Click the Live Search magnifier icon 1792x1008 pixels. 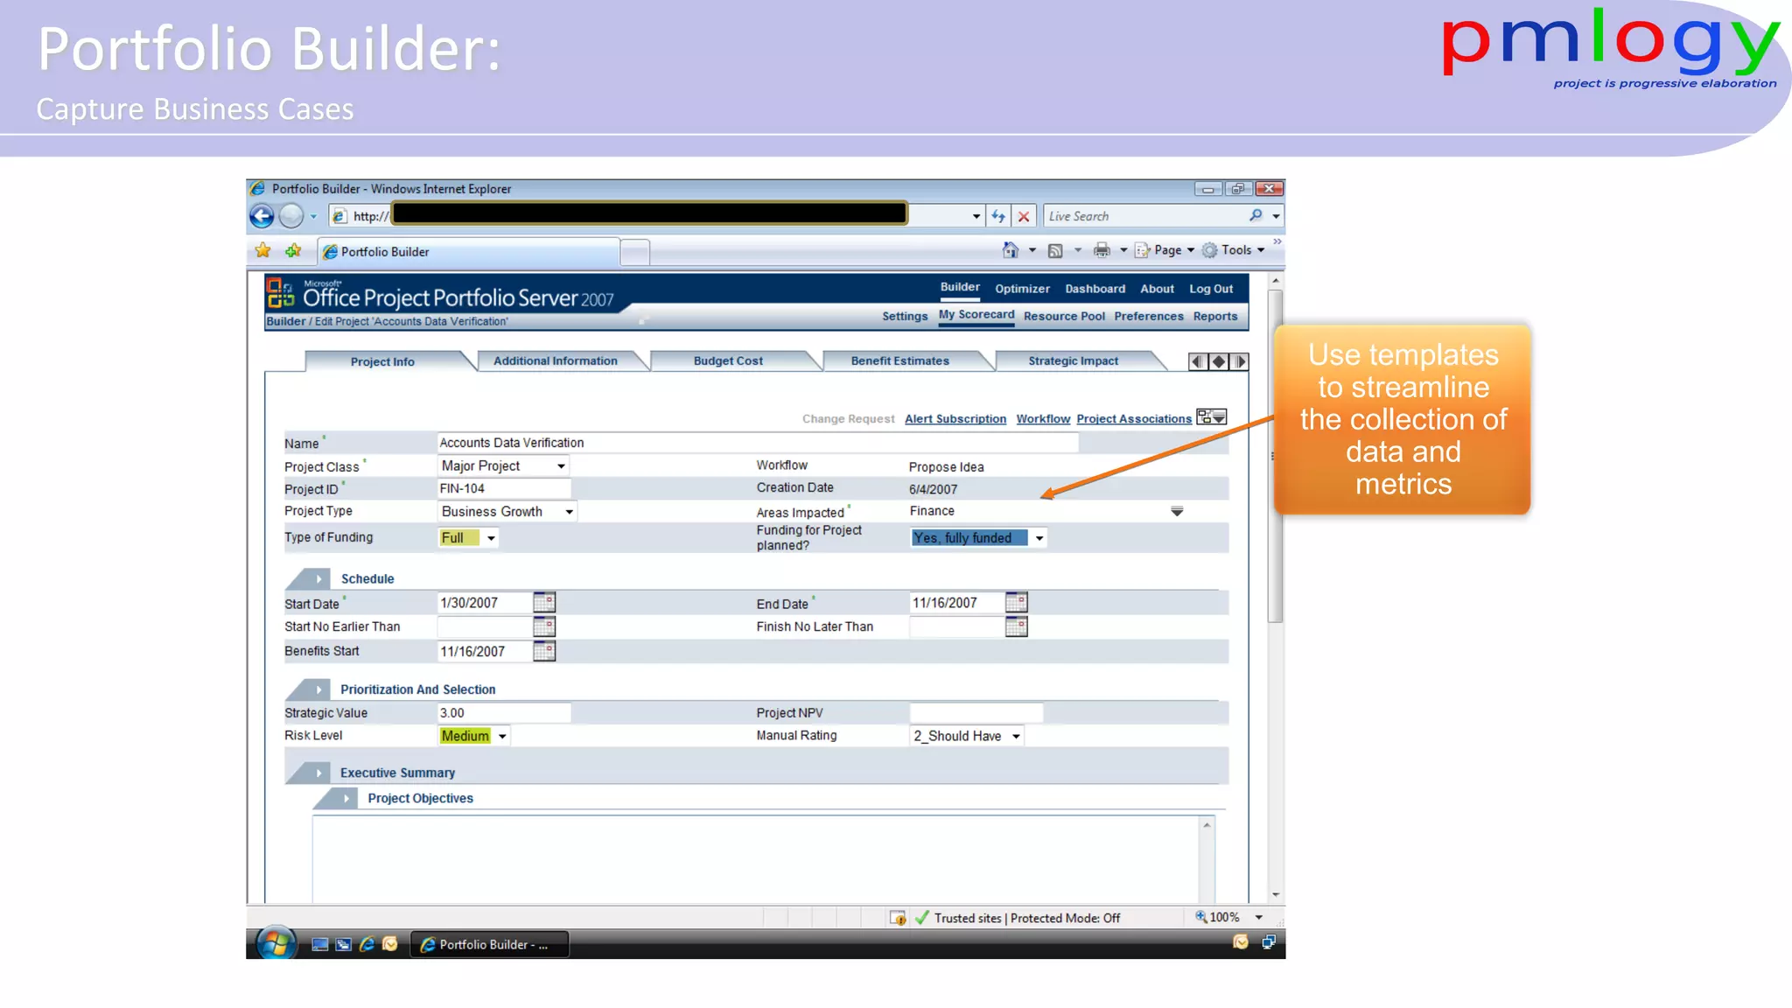click(x=1256, y=215)
